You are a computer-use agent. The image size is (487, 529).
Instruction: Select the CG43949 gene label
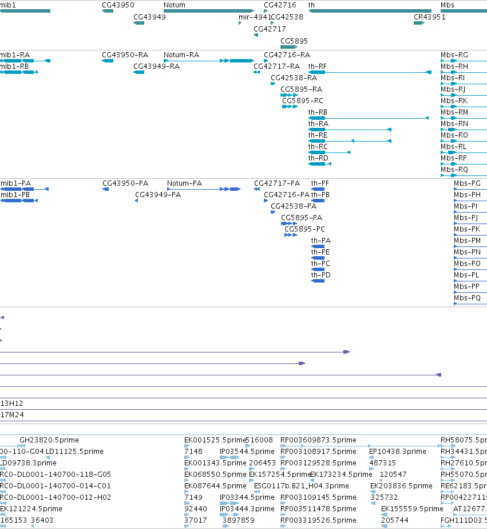pos(149,17)
